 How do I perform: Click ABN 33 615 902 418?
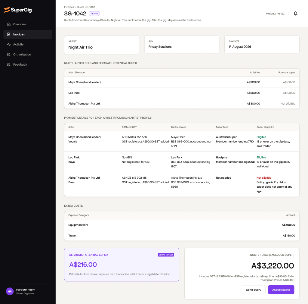coord(134,178)
